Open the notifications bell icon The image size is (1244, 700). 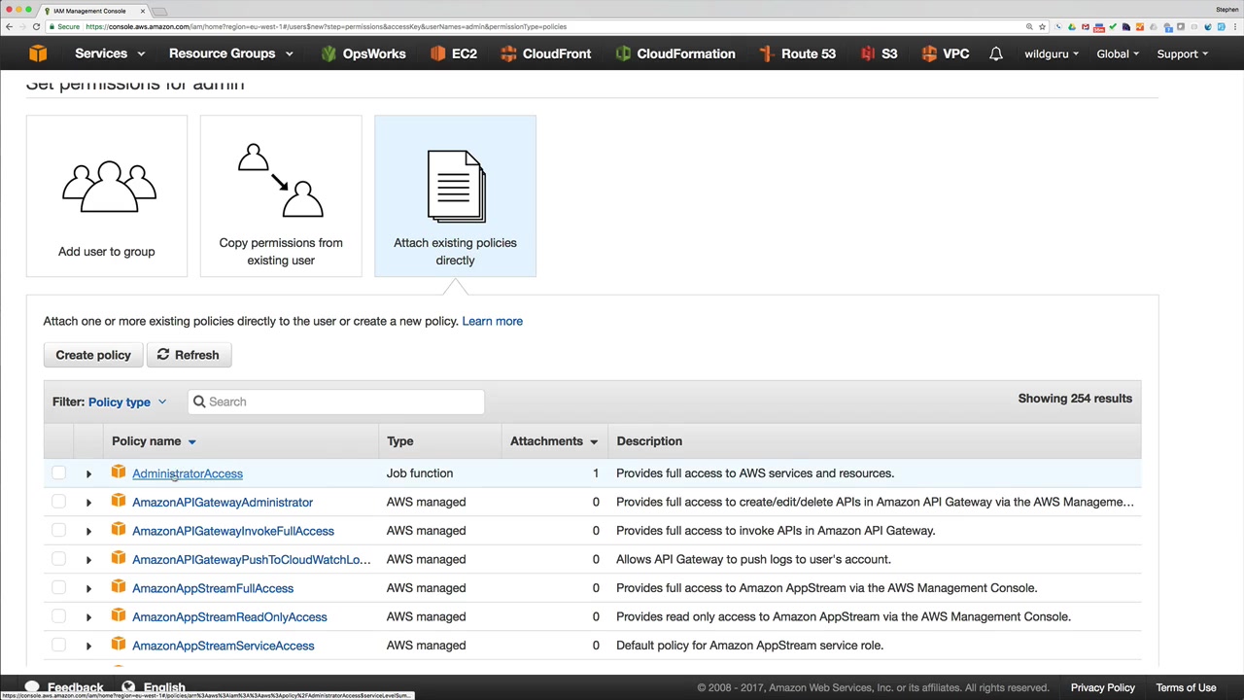click(x=995, y=53)
